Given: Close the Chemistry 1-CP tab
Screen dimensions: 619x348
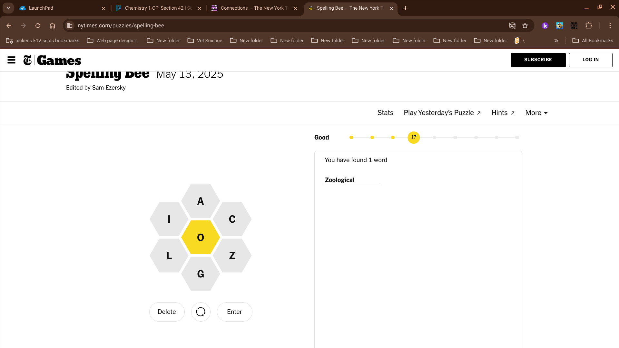Looking at the screenshot, I should [x=200, y=8].
